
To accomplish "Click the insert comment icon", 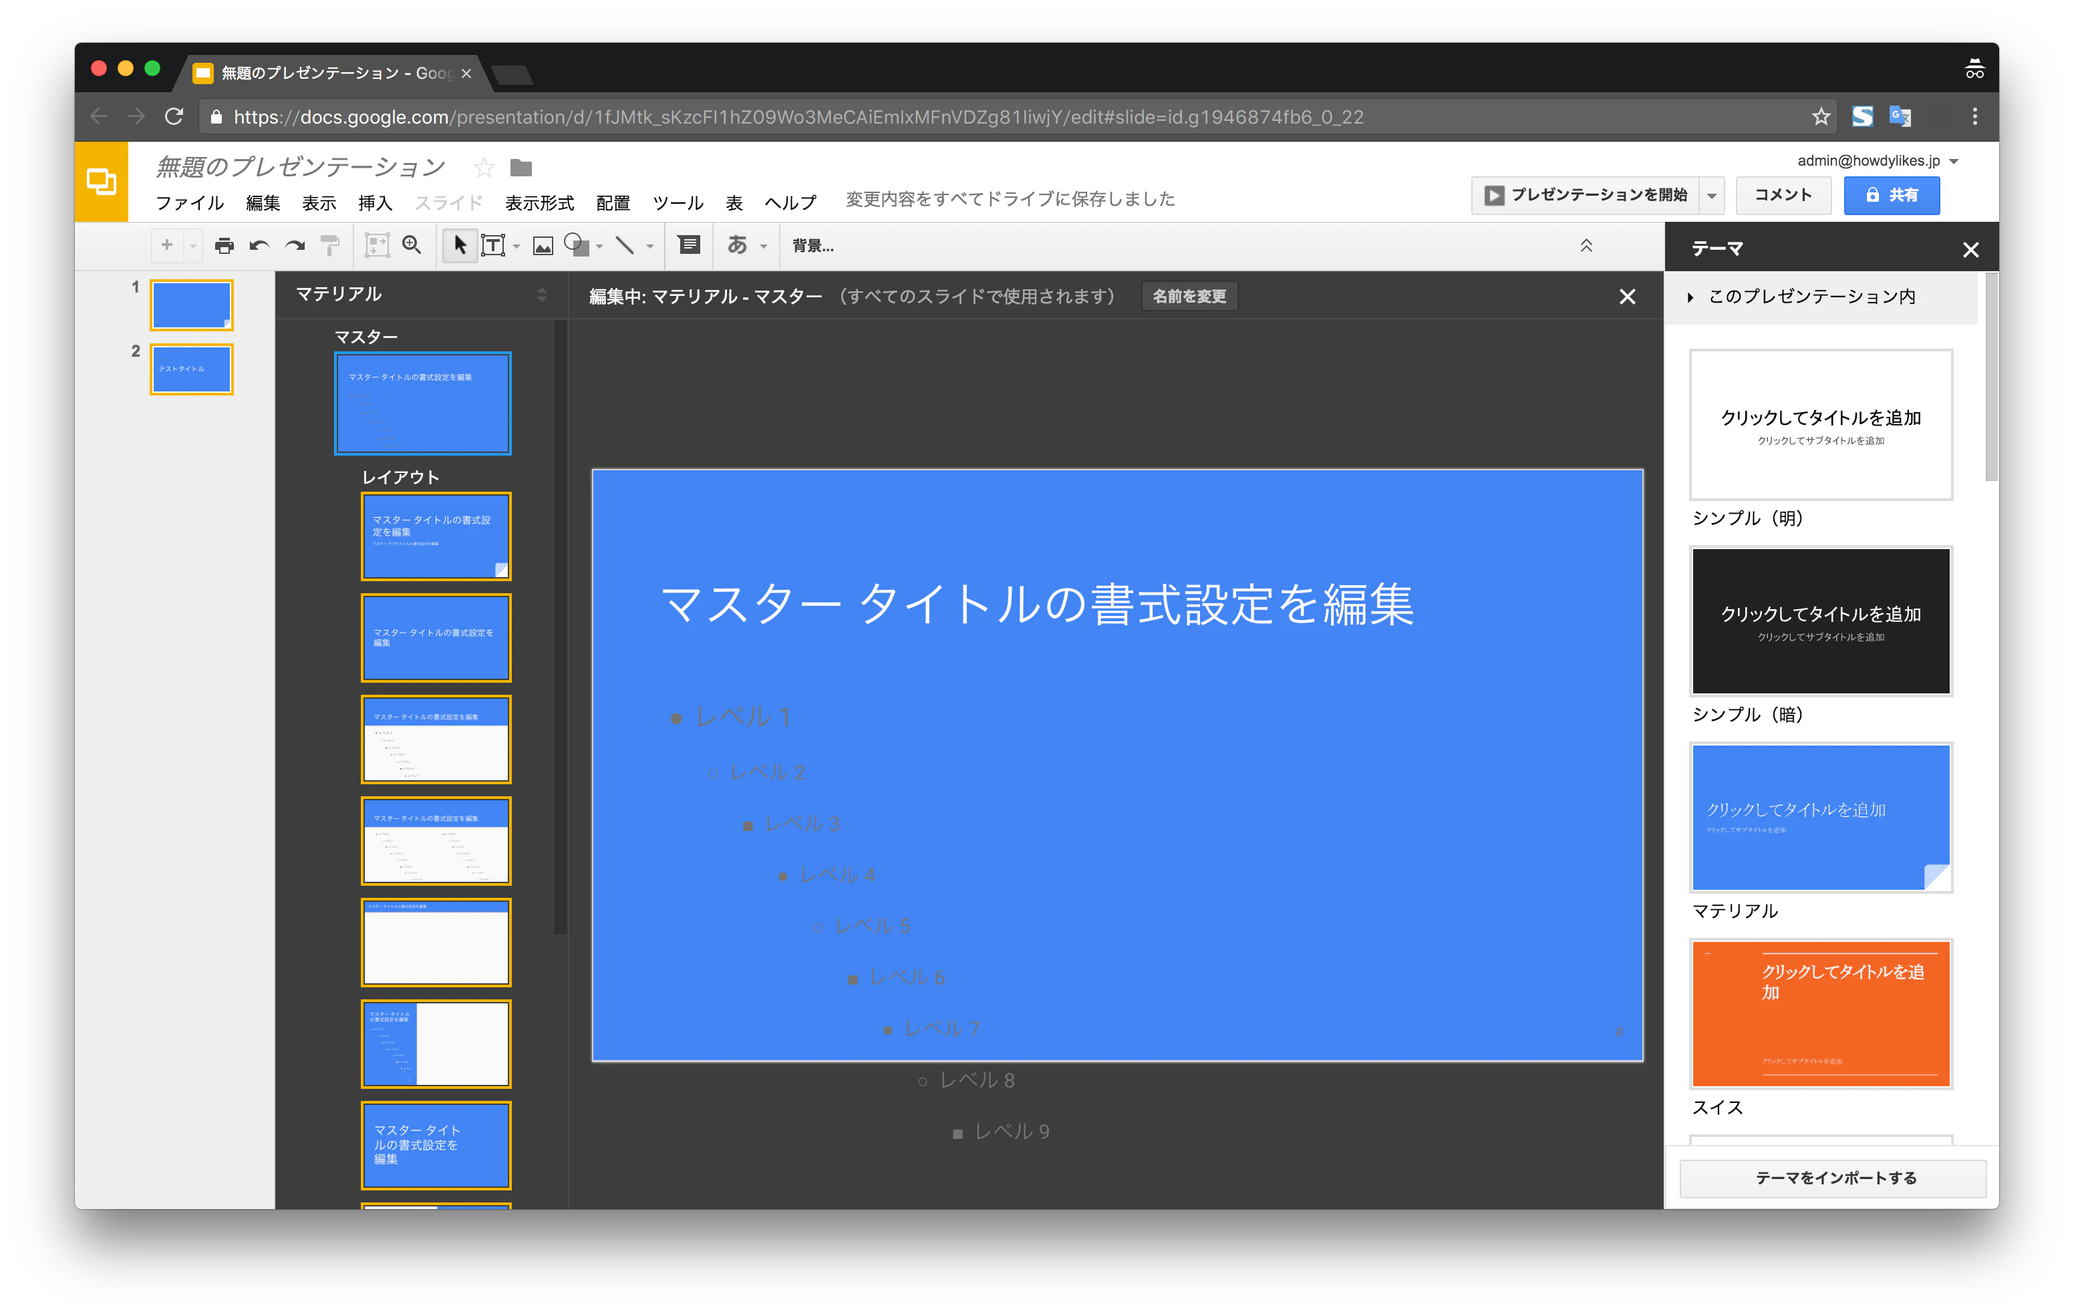I will tap(689, 245).
